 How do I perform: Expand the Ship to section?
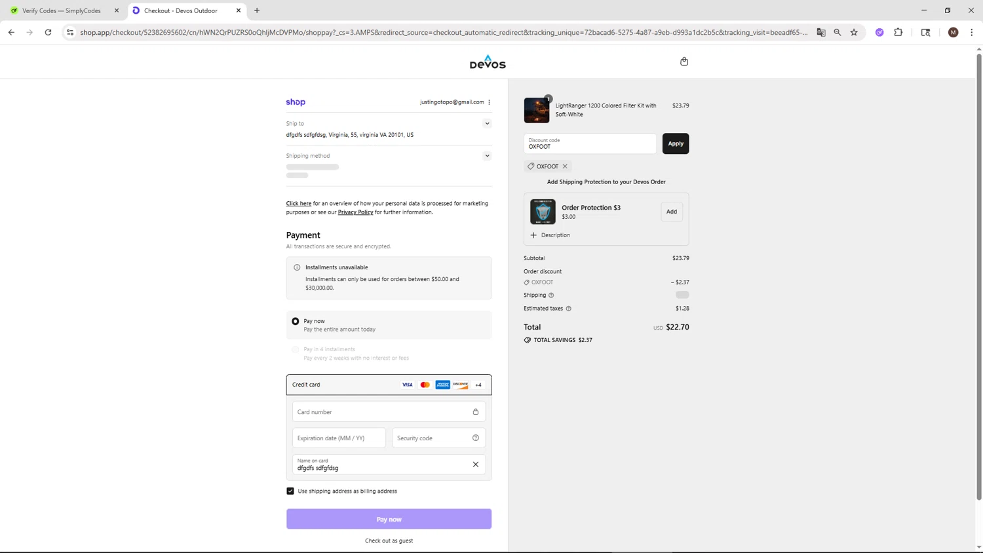[x=487, y=123]
